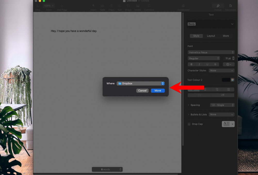This screenshot has width=258, height=175.
Task: Switch to the Style tab
Action: click(196, 36)
